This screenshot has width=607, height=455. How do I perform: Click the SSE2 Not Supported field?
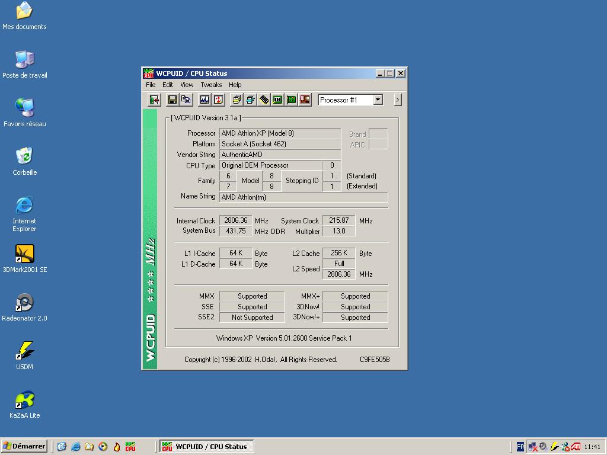[x=252, y=318]
